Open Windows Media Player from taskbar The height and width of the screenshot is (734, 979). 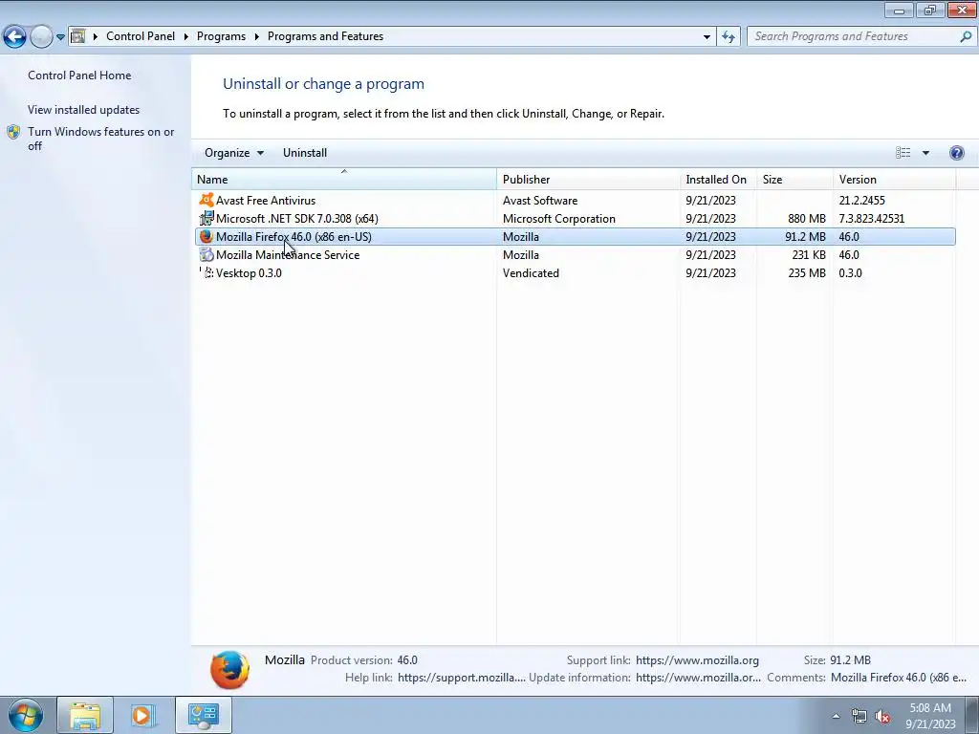pyautogui.click(x=142, y=715)
